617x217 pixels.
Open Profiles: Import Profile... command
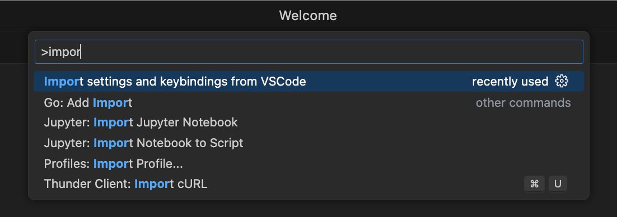click(x=309, y=163)
